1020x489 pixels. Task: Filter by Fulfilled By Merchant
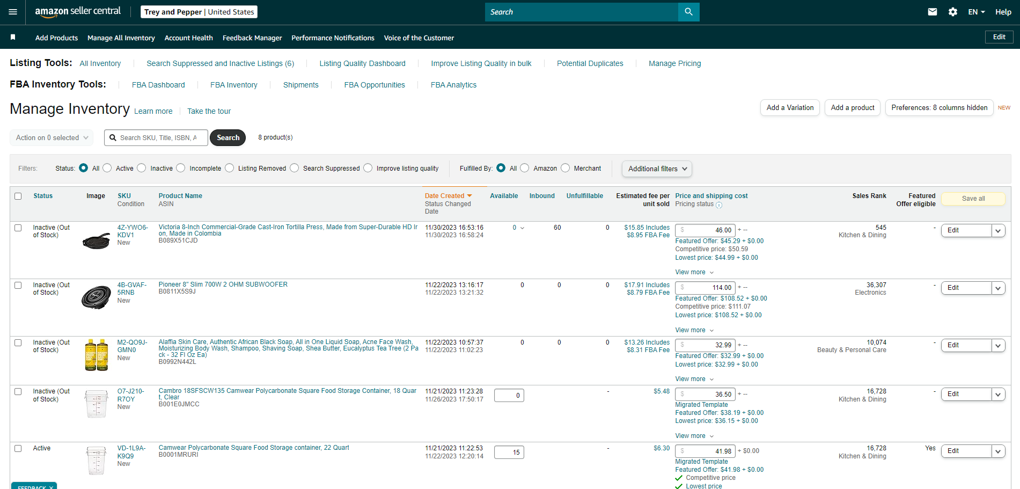click(566, 168)
